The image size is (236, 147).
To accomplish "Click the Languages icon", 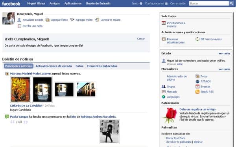I will click(x=164, y=97).
